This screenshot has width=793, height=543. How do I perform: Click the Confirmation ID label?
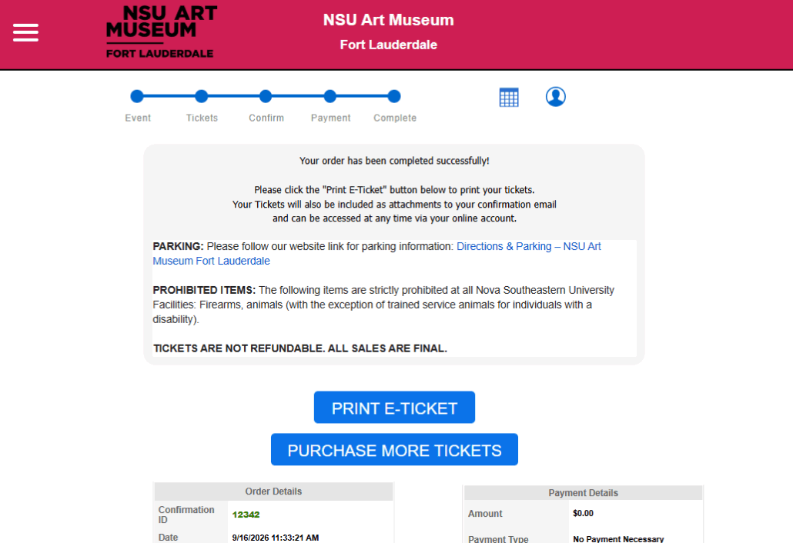click(186, 515)
